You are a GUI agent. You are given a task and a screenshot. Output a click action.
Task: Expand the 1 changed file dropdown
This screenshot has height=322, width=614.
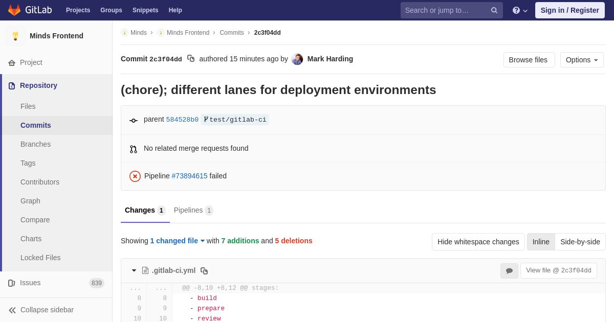[177, 241]
